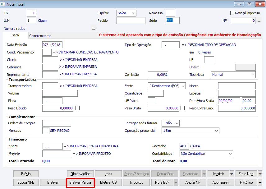Screen dimensions: 266x189
Task: Click the Nota Fiscal window title icon
Action: click(2, 4)
